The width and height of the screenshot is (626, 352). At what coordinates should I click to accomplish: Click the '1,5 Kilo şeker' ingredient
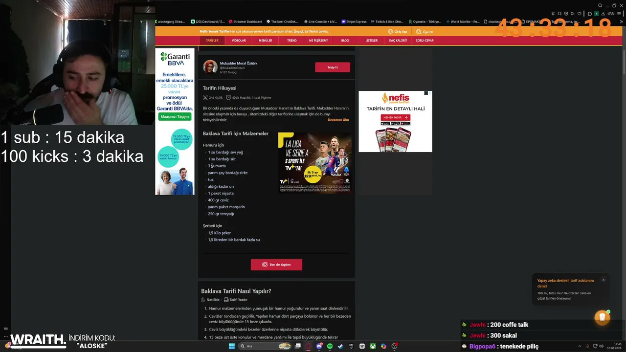point(219,233)
